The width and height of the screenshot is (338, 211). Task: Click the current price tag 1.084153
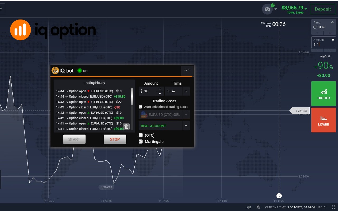(299, 111)
